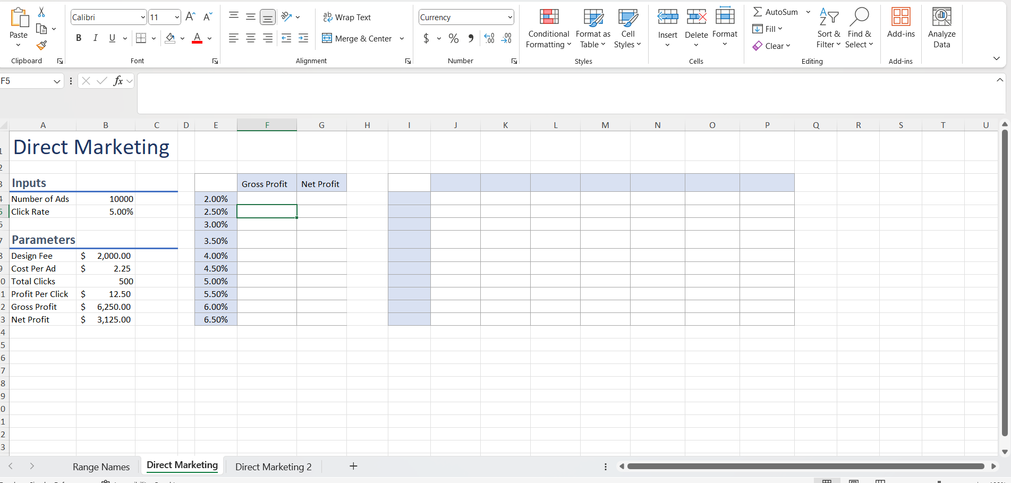Open Conditional Formatting menu
This screenshot has width=1011, height=483.
[549, 29]
